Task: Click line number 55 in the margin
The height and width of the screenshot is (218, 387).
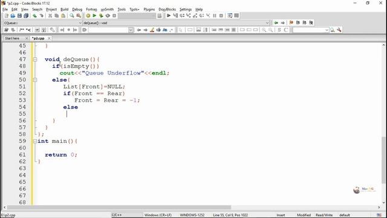Action: pyautogui.click(x=22, y=114)
